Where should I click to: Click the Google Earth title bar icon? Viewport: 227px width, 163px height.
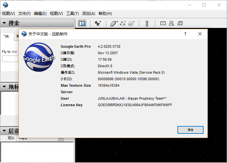pos(6,5)
